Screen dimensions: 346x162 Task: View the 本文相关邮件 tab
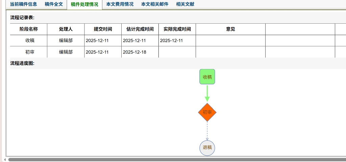click(154, 4)
